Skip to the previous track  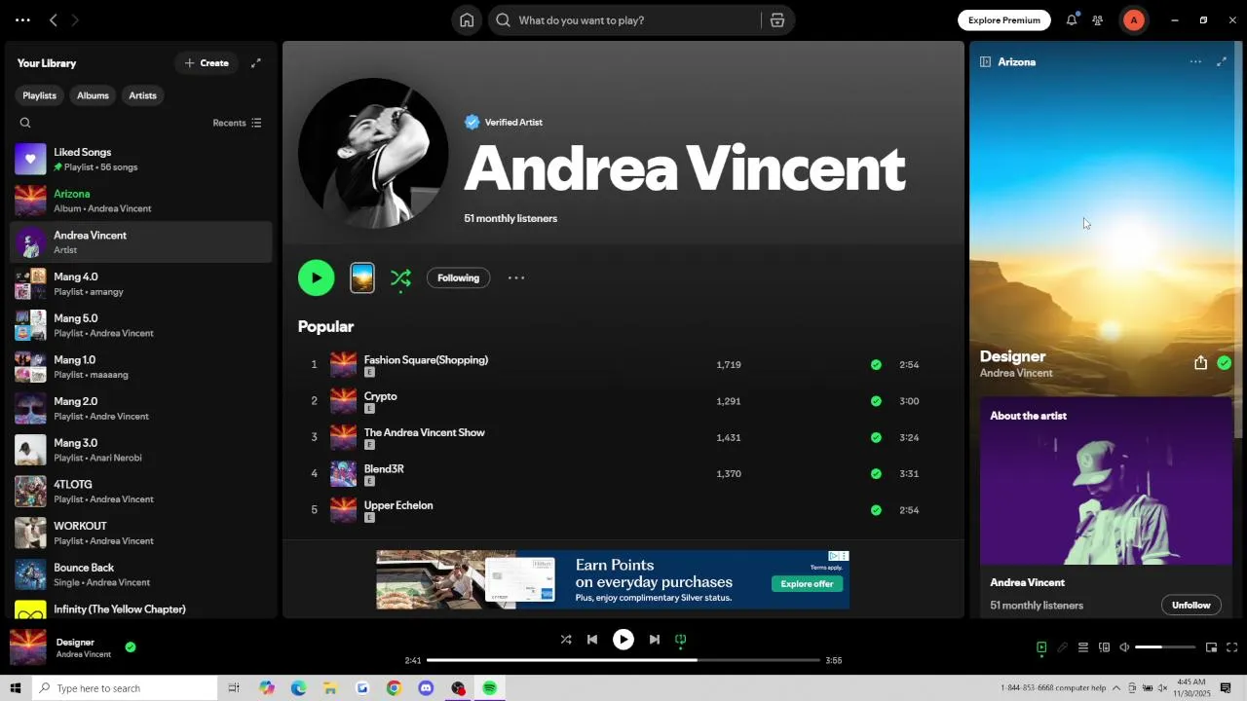[592, 640]
